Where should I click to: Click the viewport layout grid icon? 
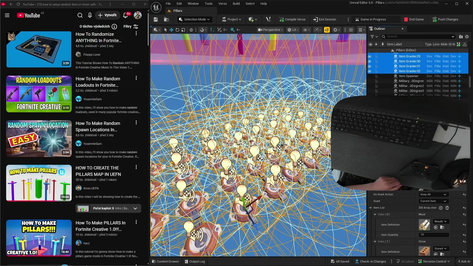[351, 30]
